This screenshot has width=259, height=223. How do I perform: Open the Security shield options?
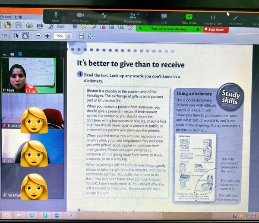(104, 16)
